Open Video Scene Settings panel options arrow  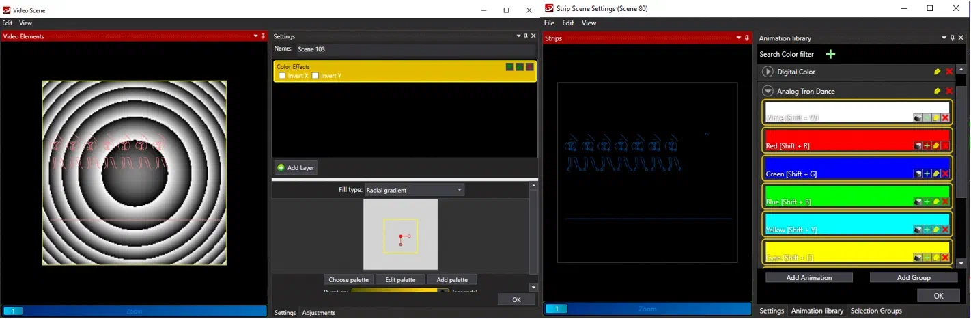pyautogui.click(x=518, y=36)
